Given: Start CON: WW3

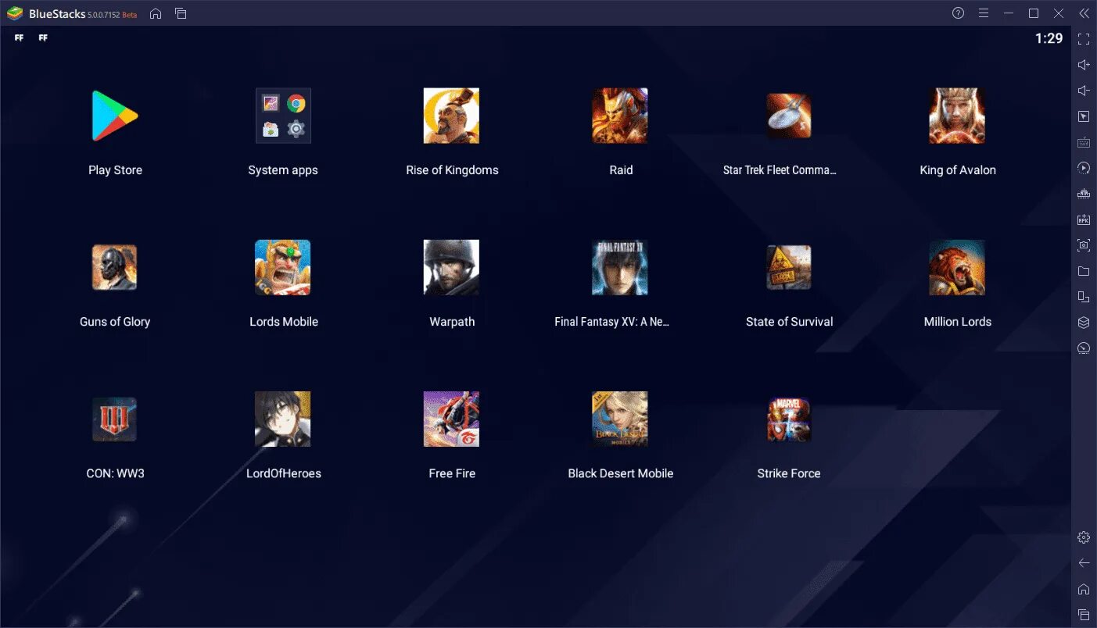Looking at the screenshot, I should point(114,419).
